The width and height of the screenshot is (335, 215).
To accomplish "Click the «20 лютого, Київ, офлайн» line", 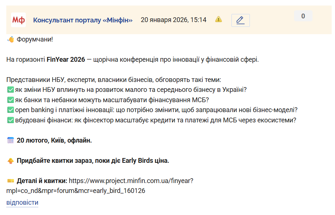I will (x=54, y=140).
